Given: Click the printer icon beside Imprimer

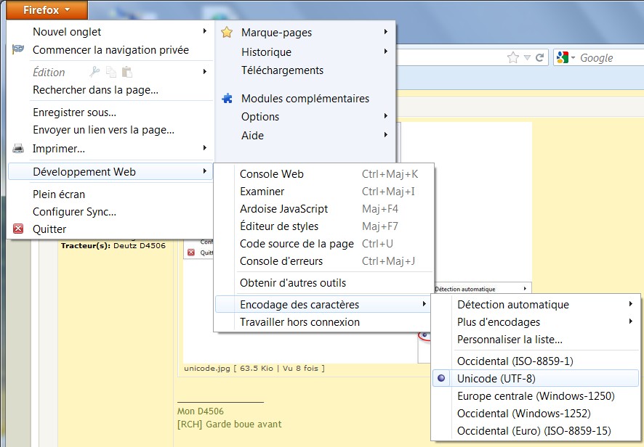Looking at the screenshot, I should coord(18,148).
